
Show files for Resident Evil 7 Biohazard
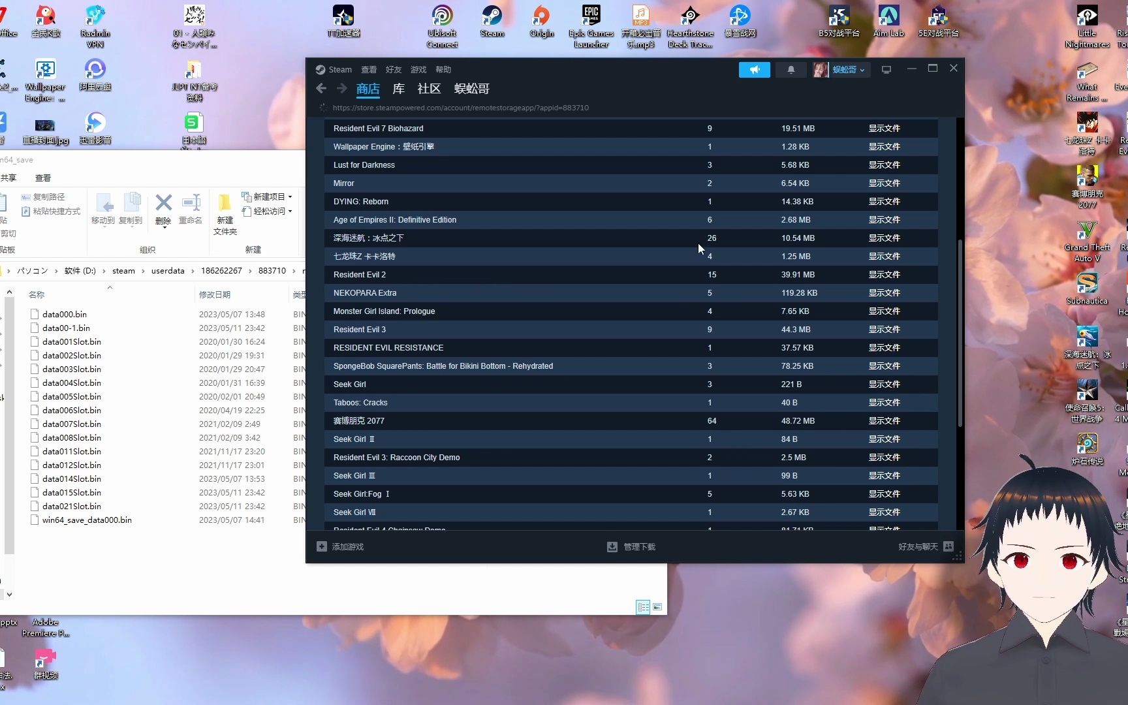tap(884, 129)
